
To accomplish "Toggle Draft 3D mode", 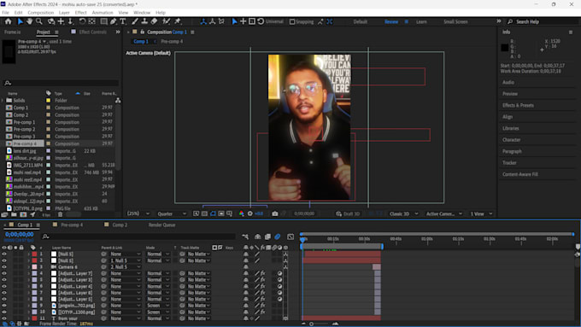I will [x=348, y=213].
